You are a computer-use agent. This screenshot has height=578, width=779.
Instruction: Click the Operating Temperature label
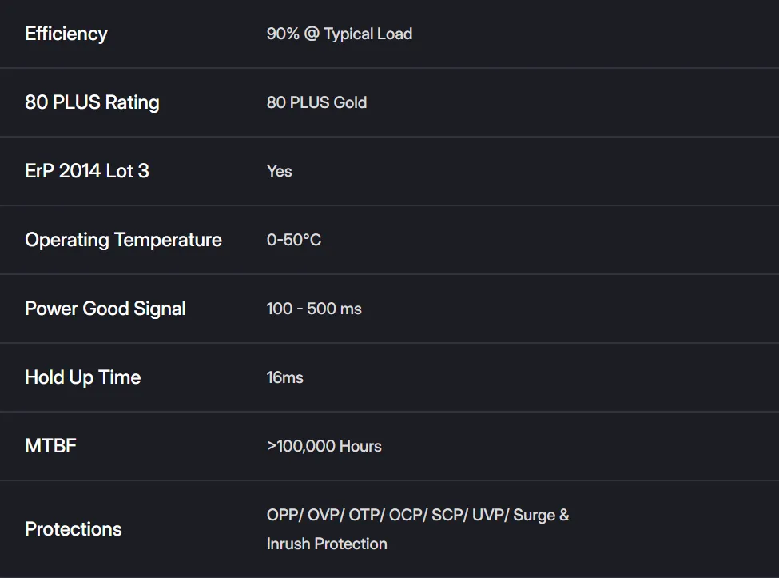tap(123, 240)
